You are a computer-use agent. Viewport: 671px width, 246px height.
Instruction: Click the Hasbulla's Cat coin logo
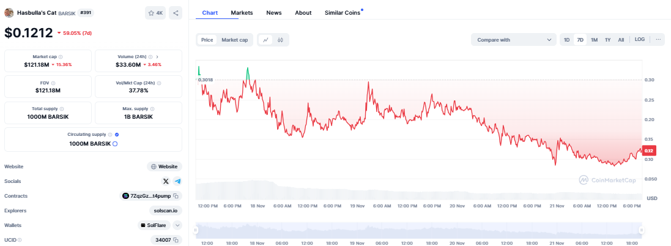(9, 13)
